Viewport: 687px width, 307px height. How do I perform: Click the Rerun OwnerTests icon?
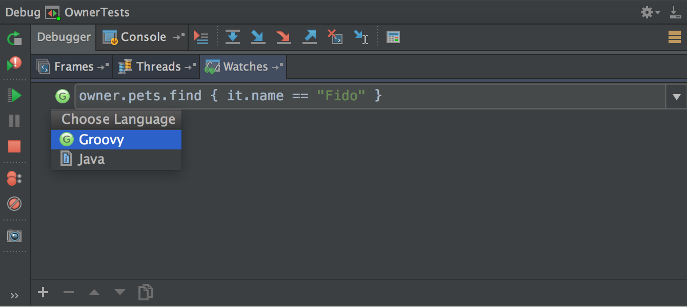point(14,38)
